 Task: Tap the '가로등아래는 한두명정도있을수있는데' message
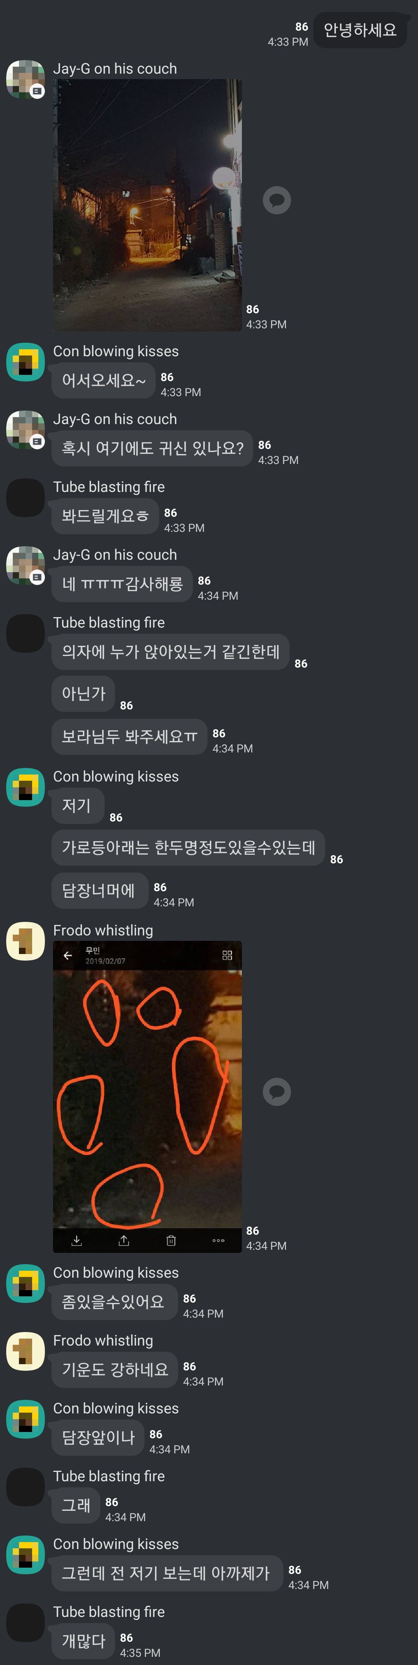(x=188, y=847)
